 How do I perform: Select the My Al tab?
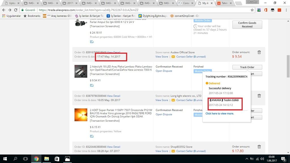(205, 3)
